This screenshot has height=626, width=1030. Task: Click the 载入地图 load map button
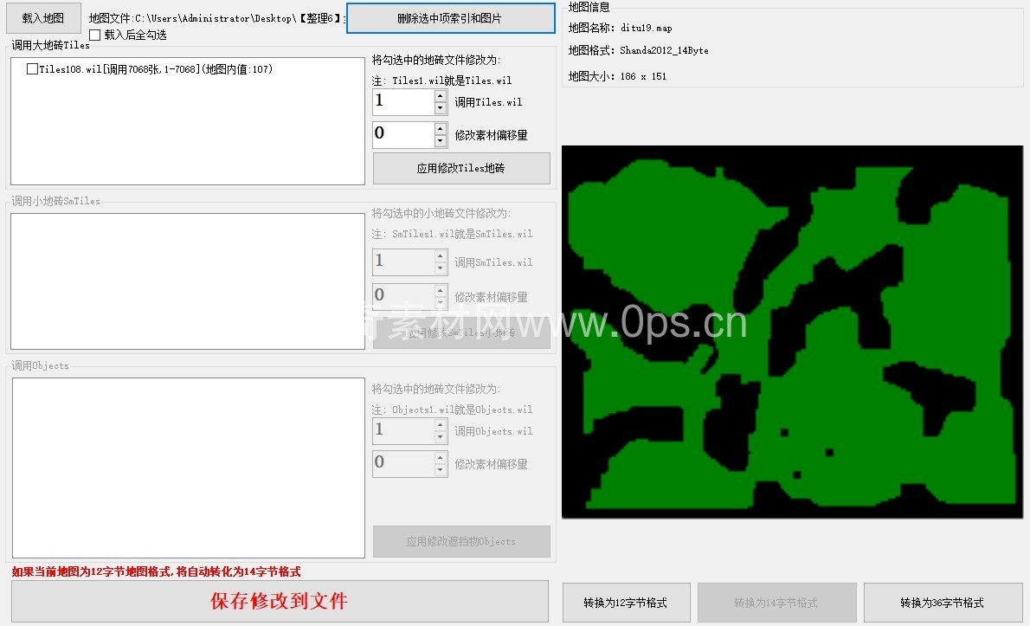(x=43, y=18)
